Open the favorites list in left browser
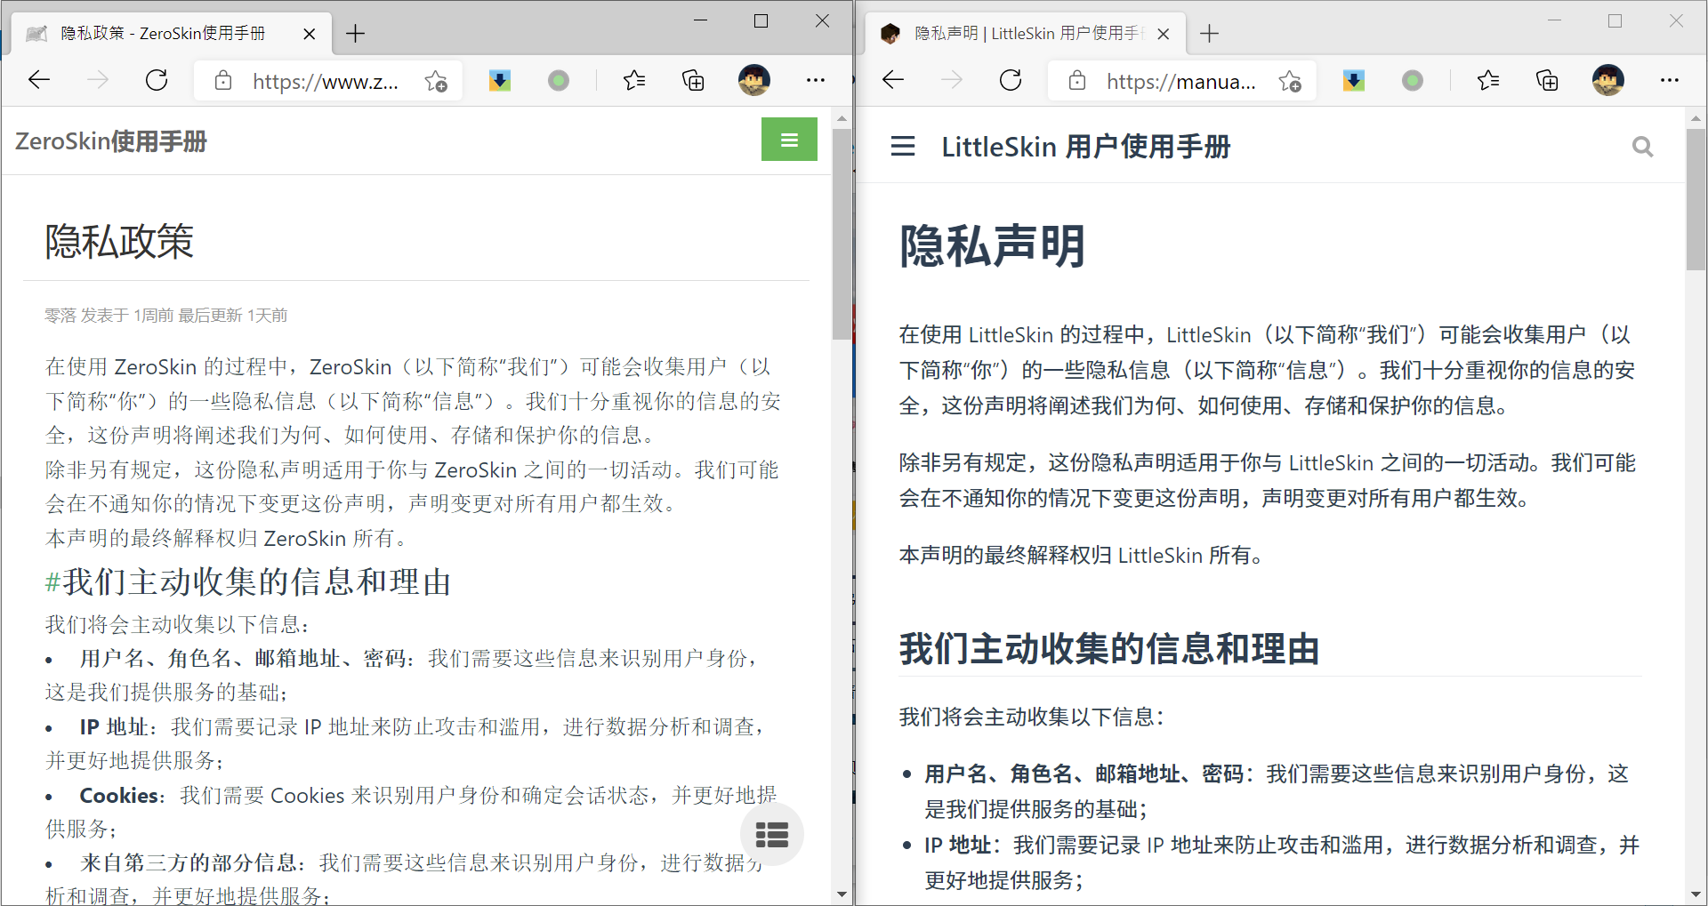 (x=634, y=81)
